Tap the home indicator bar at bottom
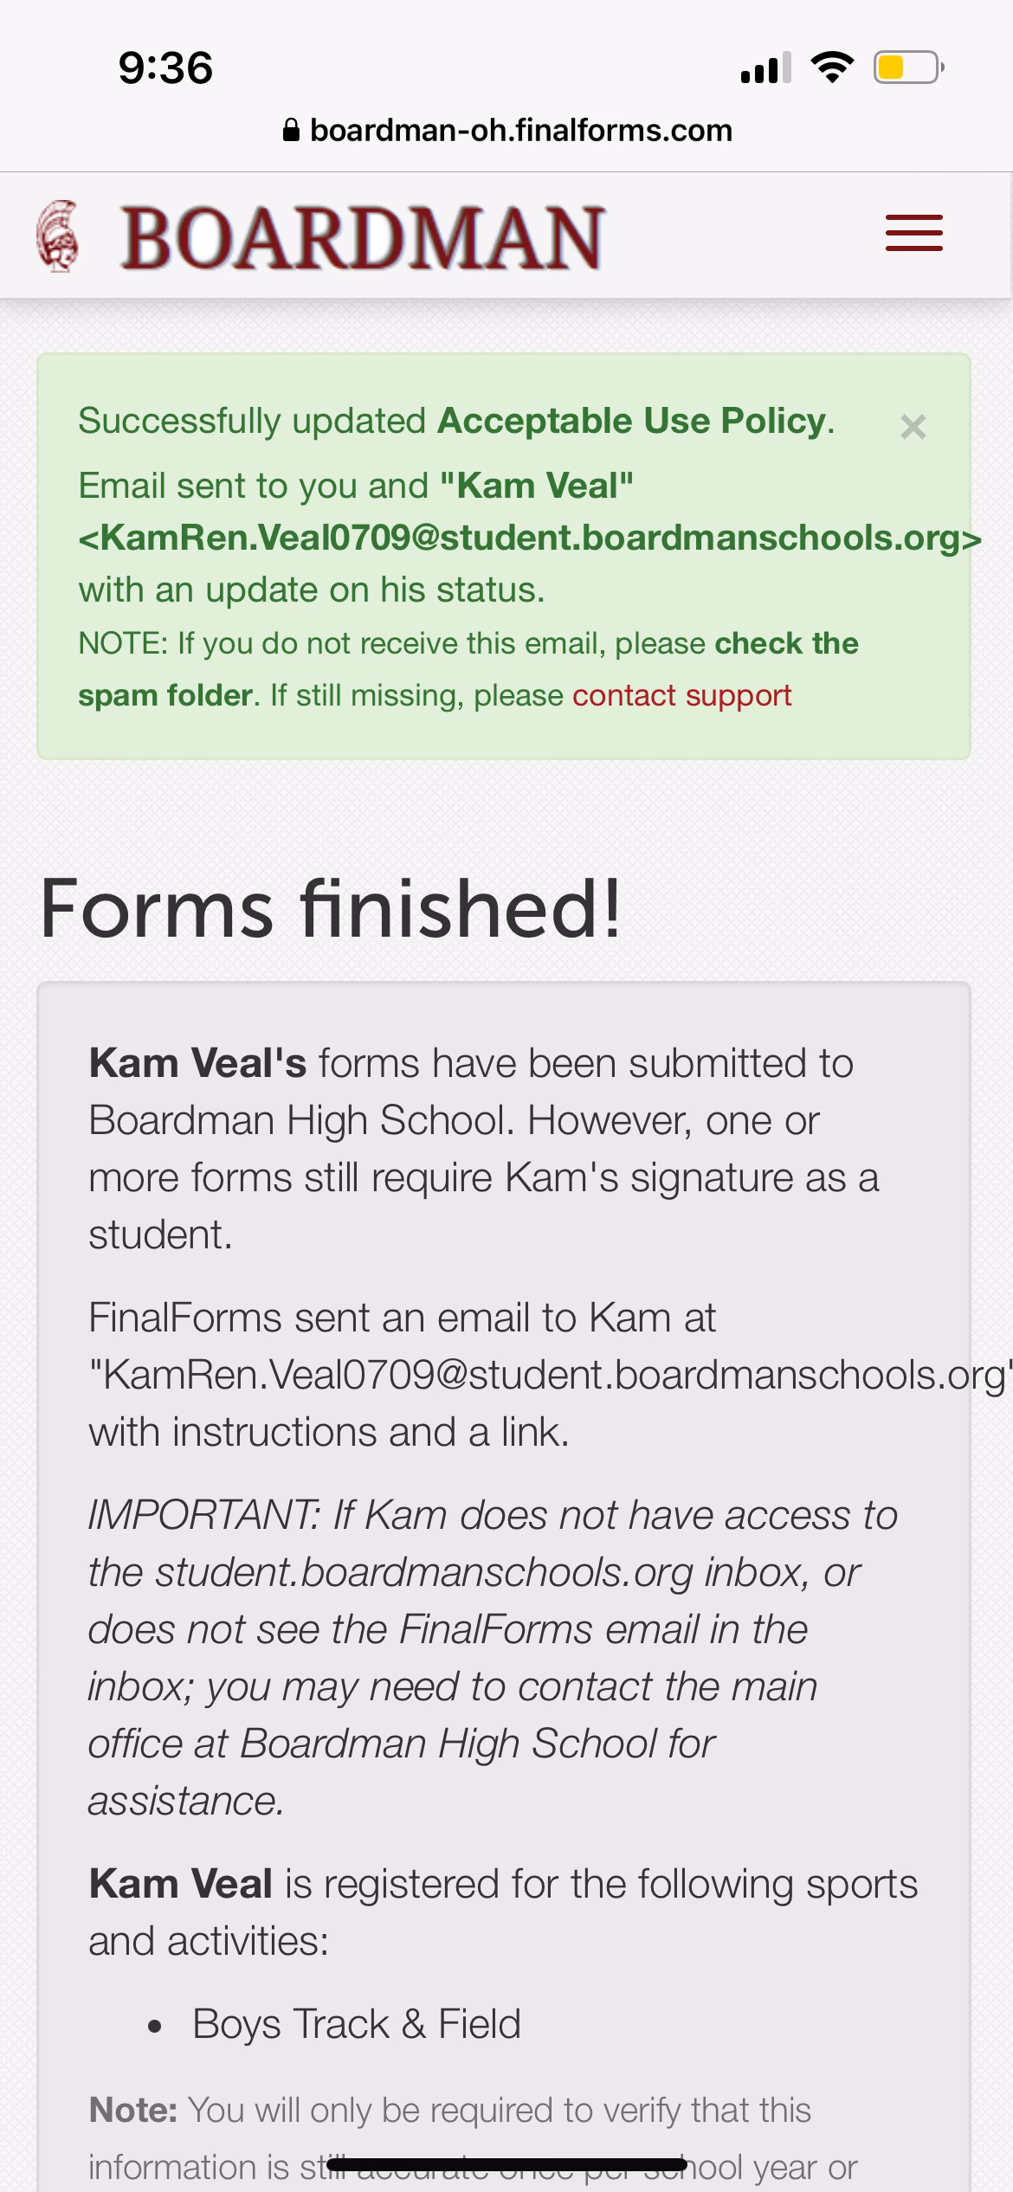1013x2192 pixels. (x=506, y=2164)
